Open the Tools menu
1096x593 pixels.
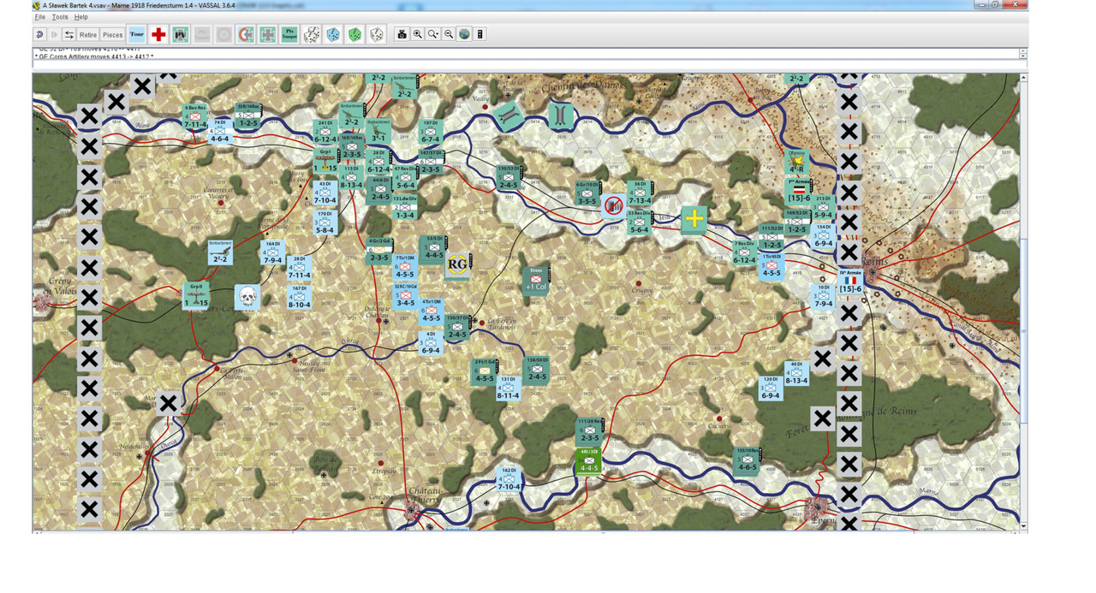pyautogui.click(x=59, y=17)
